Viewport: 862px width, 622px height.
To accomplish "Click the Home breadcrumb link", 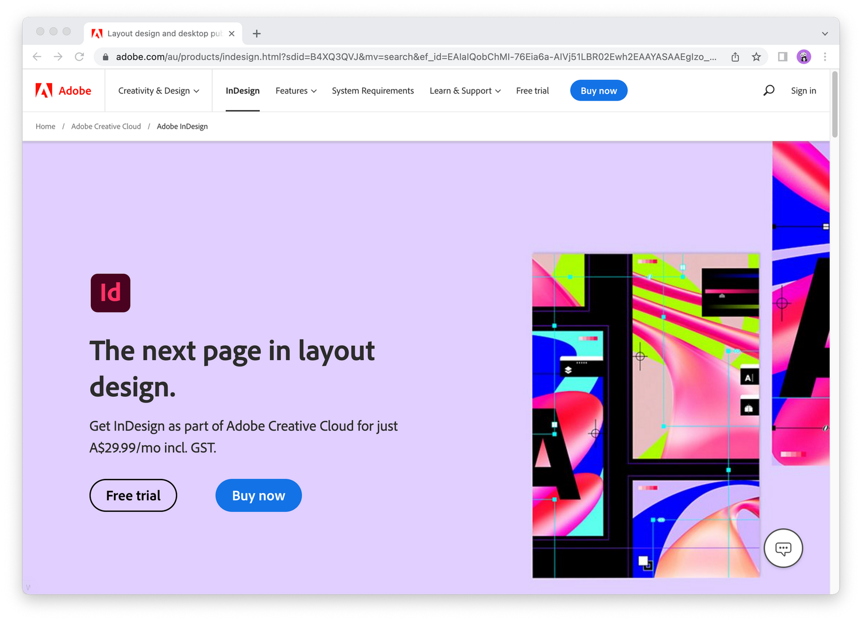I will 45,126.
